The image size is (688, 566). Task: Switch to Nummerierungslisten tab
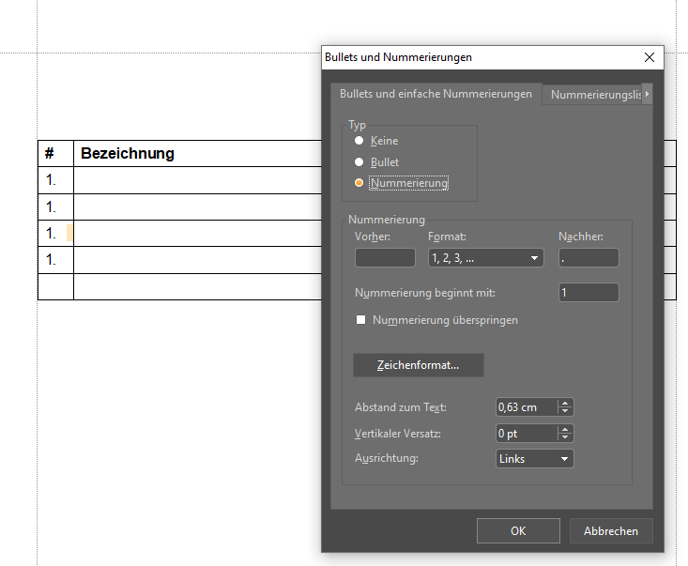[593, 94]
